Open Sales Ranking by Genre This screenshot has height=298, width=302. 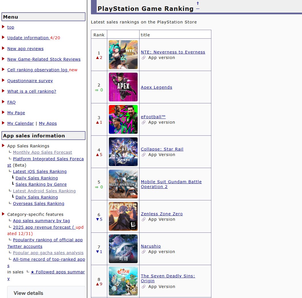click(x=41, y=184)
